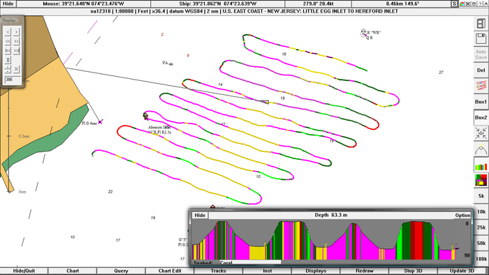Image resolution: width=489 pixels, height=275 pixels.
Task: Open the panel layout icon at sidebar top
Action: [481, 23]
